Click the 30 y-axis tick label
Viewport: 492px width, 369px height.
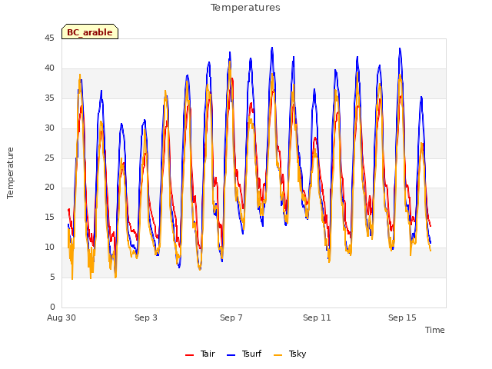[49, 128]
